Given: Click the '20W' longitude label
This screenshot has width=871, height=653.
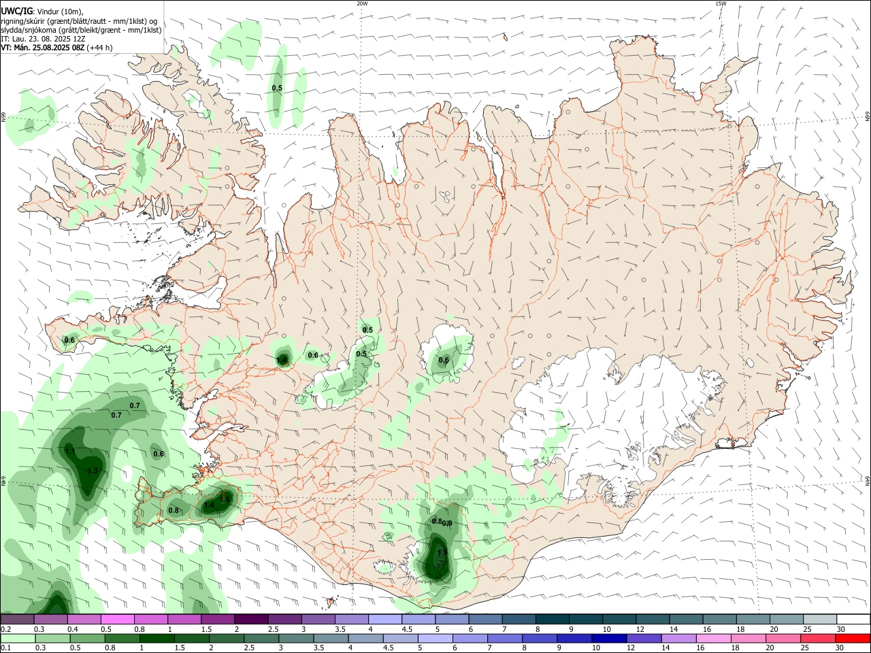Looking at the screenshot, I should [362, 3].
